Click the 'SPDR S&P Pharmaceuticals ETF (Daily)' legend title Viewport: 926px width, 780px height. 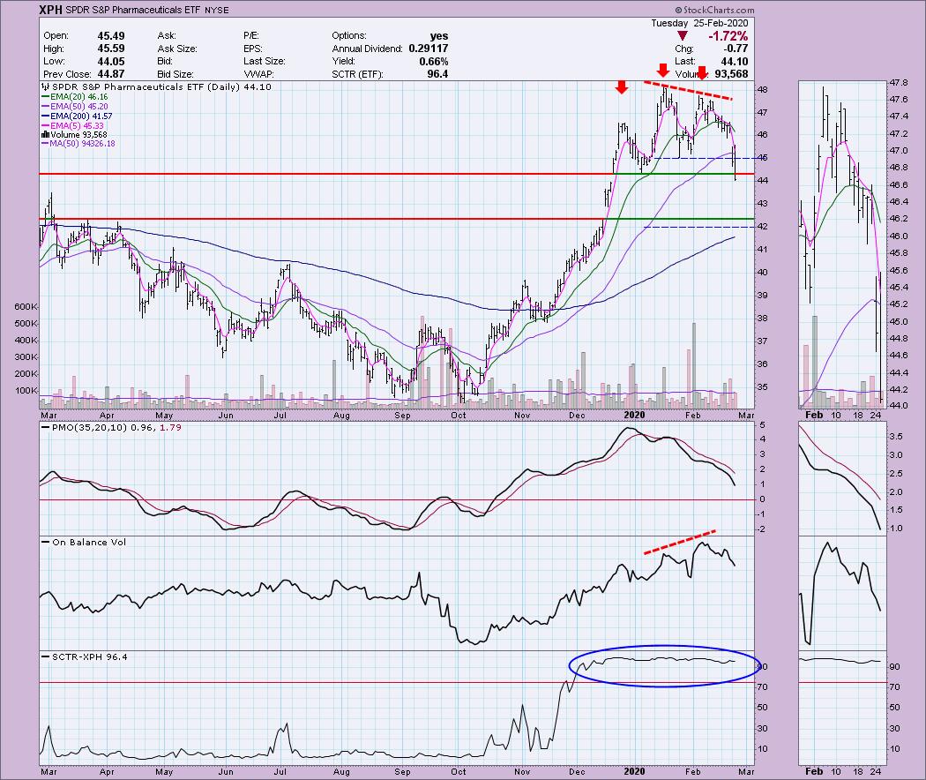pyautogui.click(x=146, y=86)
